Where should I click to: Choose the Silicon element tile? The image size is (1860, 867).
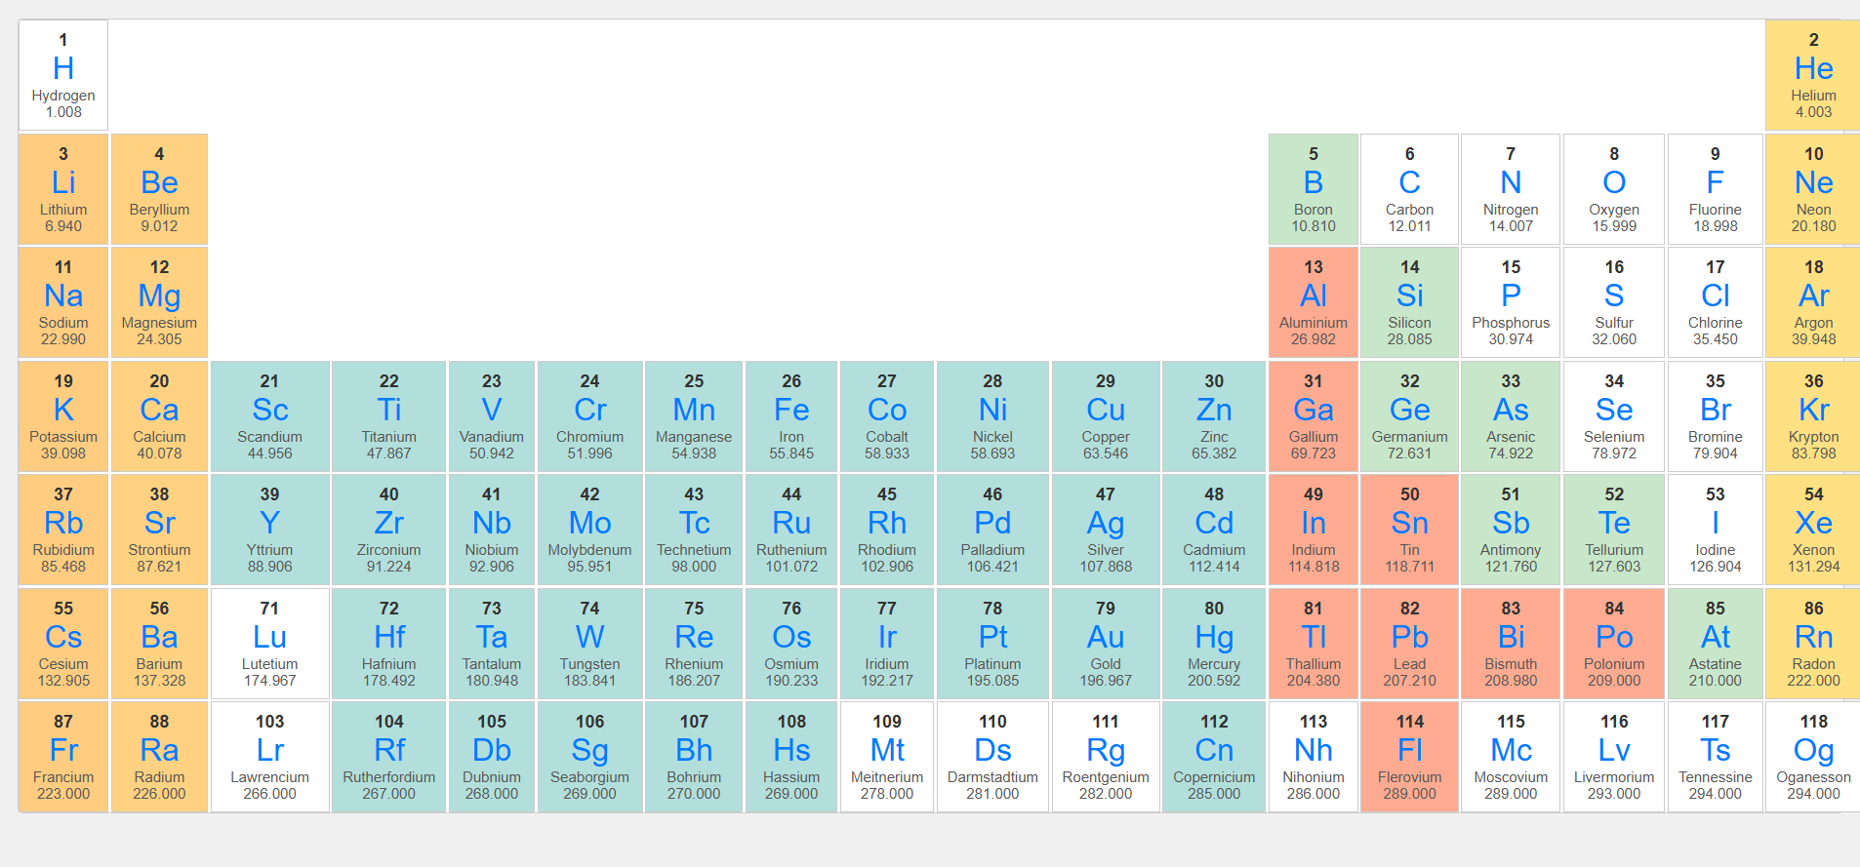click(1409, 302)
